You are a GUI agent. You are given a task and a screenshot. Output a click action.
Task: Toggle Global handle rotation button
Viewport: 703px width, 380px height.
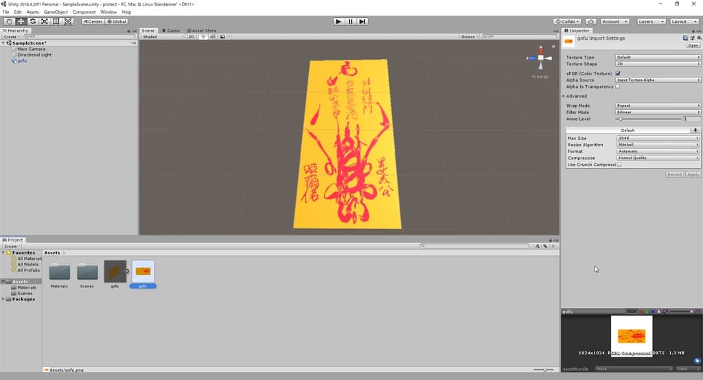117,21
